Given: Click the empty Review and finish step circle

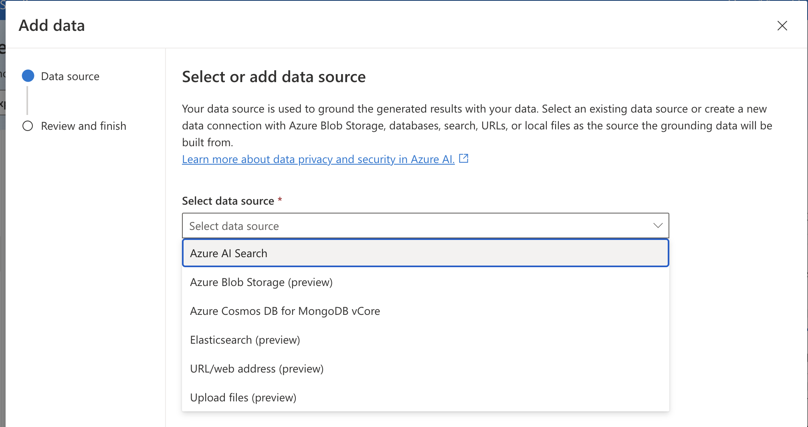Looking at the screenshot, I should pos(28,126).
